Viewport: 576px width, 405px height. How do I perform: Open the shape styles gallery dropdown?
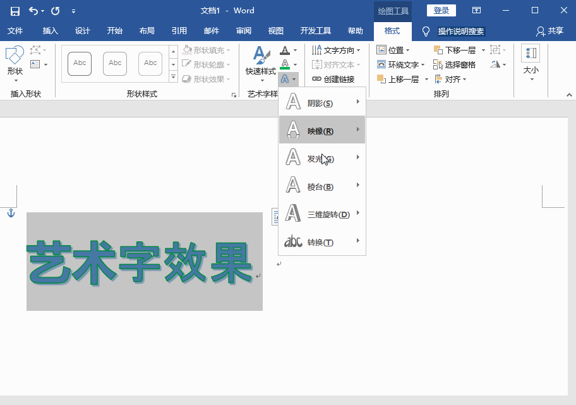(173, 76)
